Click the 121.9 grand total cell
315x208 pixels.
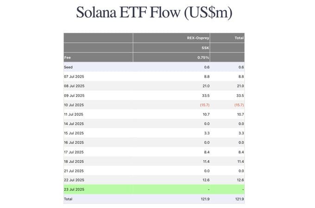click(239, 199)
